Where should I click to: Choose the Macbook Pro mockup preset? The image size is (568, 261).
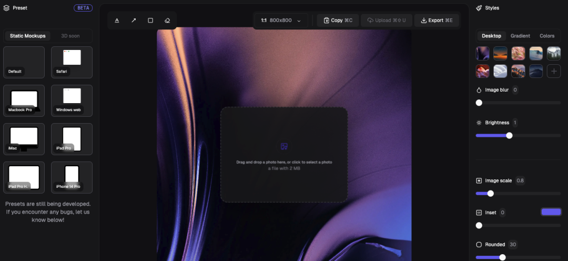coord(24,101)
